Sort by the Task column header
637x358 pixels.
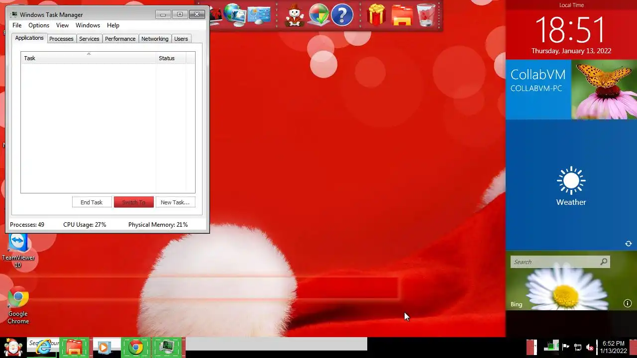(89, 58)
